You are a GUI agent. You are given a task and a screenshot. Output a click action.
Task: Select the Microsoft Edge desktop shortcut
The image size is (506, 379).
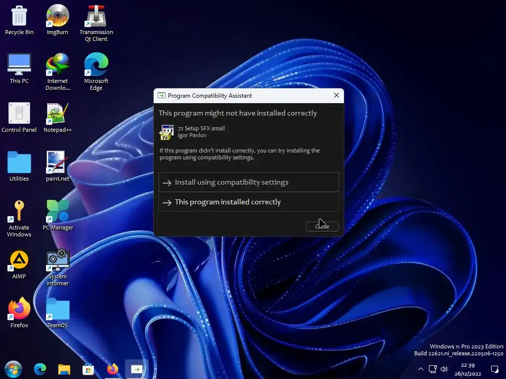point(96,72)
